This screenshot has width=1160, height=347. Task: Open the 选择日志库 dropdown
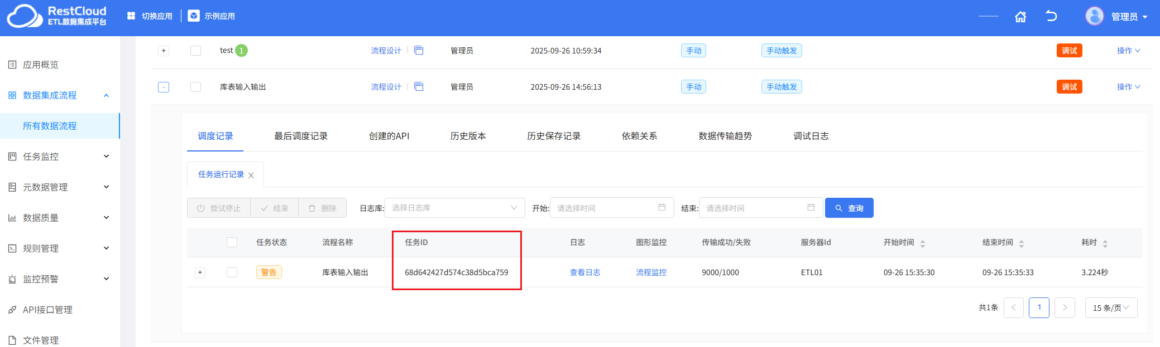(454, 208)
